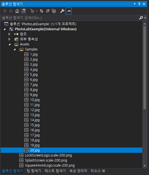Viewport: 149px width, 175px height.
Task: Collapse all items icon in toolbar
Action: pos(48,11)
